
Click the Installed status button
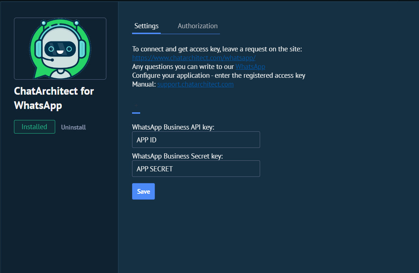(34, 127)
